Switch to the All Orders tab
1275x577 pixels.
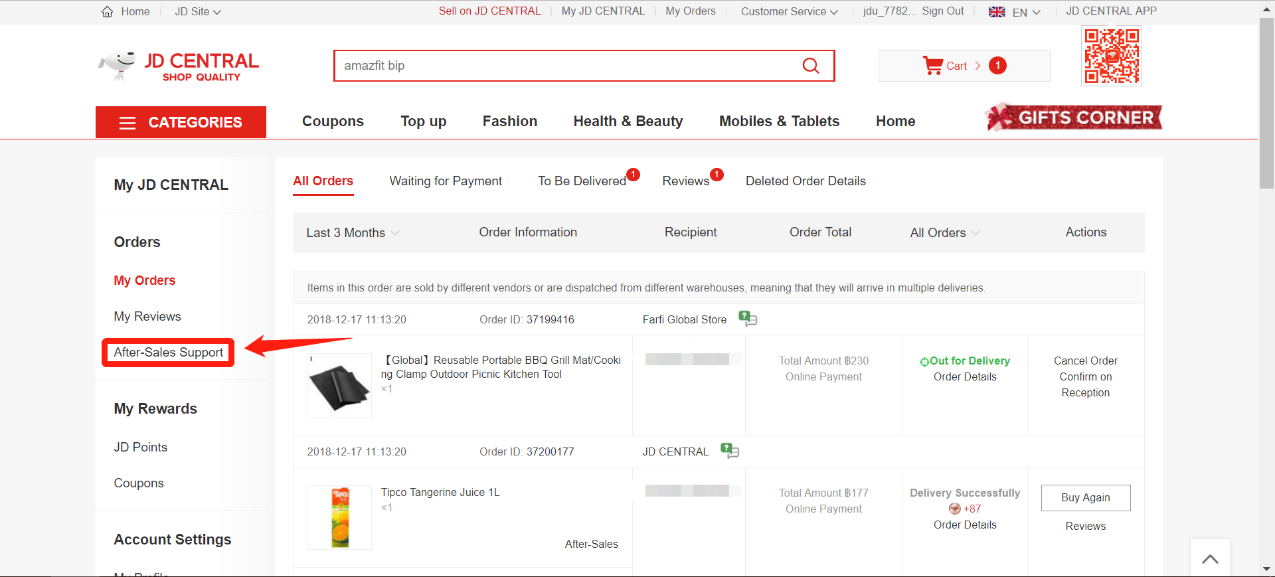coord(323,181)
